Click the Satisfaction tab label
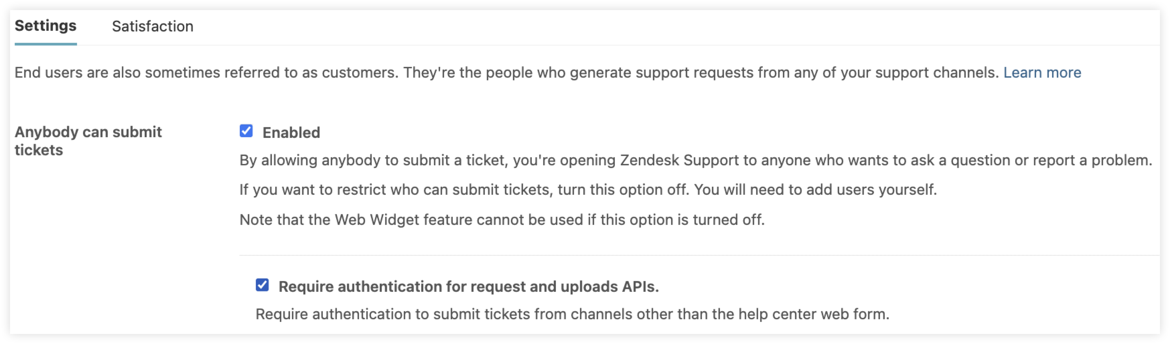 click(153, 26)
